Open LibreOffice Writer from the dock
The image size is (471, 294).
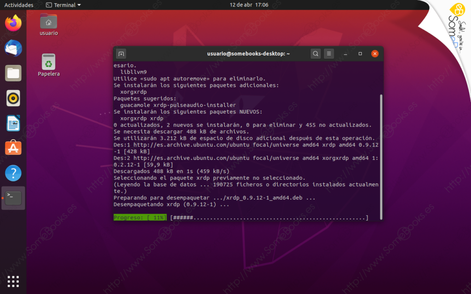(13, 123)
